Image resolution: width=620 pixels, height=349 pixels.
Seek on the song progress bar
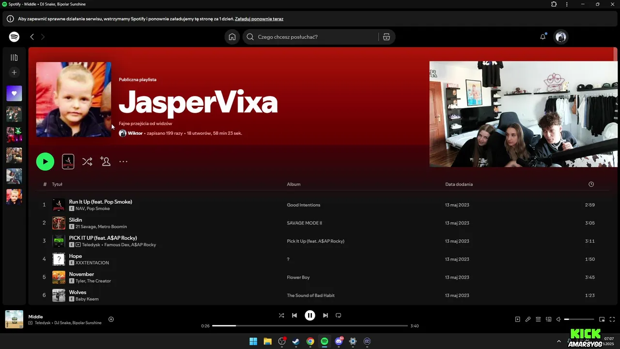click(310, 326)
